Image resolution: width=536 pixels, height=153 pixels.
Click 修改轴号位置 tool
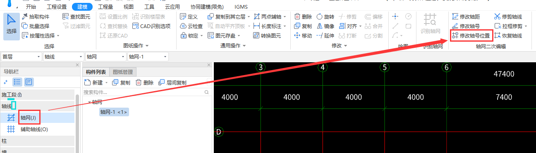point(471,35)
